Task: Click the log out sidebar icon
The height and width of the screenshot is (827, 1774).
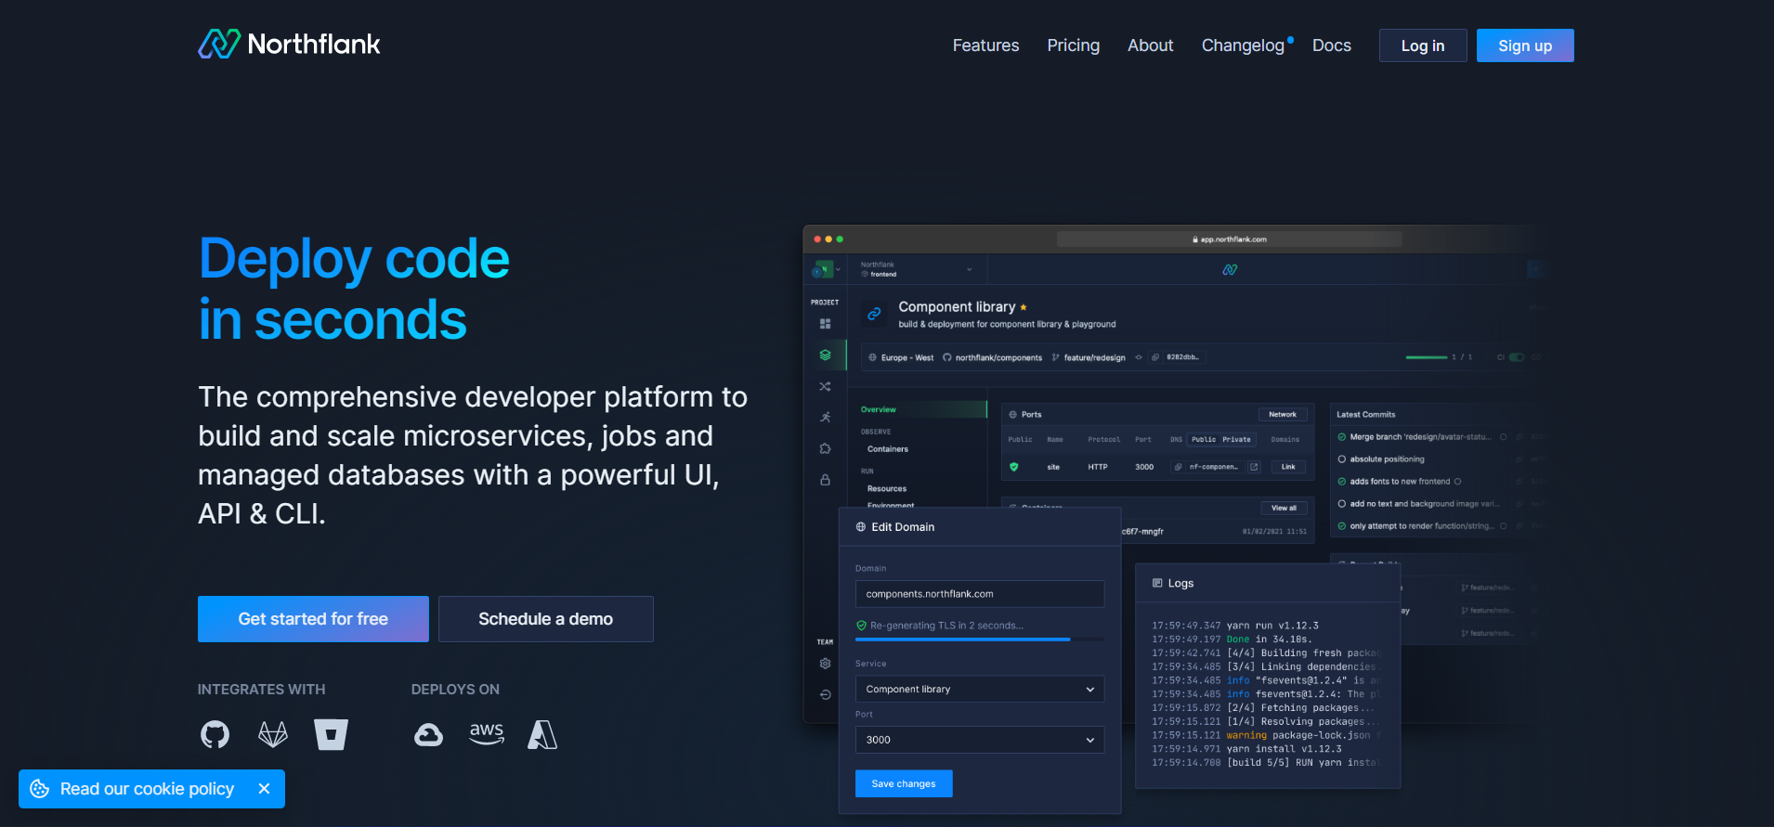Action: 825,694
